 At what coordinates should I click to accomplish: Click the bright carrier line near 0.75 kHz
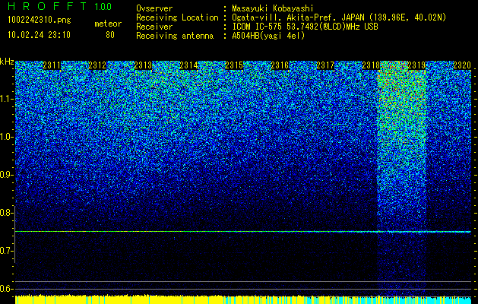click(243, 232)
